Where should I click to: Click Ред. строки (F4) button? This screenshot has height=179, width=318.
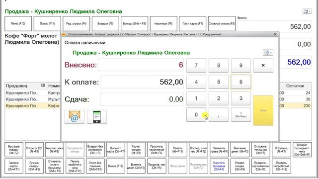pyautogui.click(x=76, y=23)
